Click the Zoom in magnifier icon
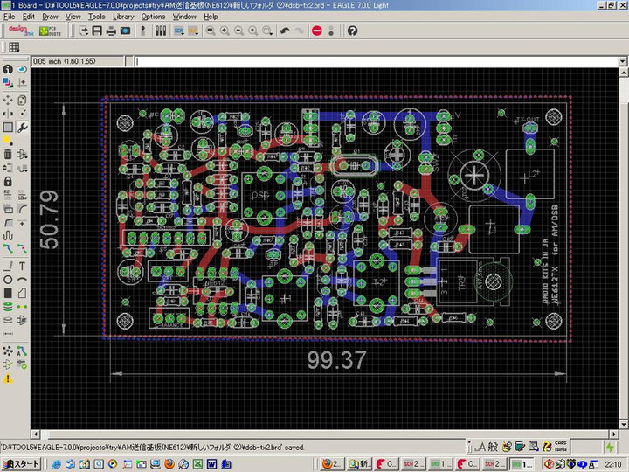 coord(225,31)
